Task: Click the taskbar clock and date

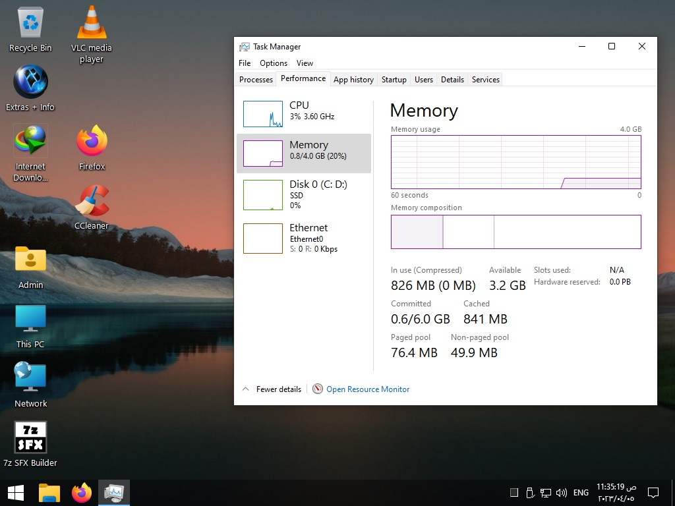Action: click(616, 493)
